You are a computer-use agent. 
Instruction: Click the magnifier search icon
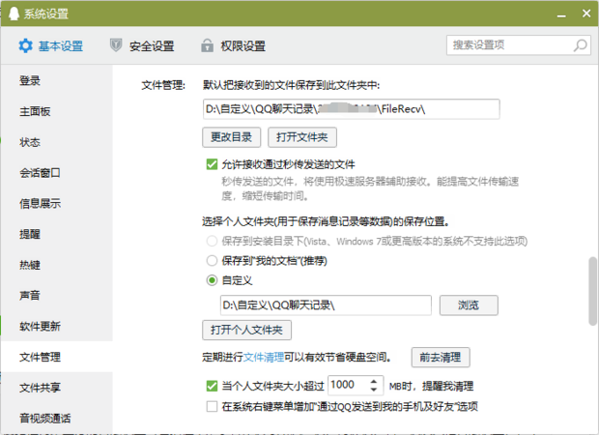581,45
